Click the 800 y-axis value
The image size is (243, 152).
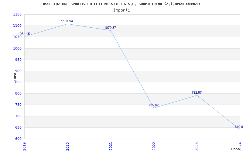[x=18, y=94]
